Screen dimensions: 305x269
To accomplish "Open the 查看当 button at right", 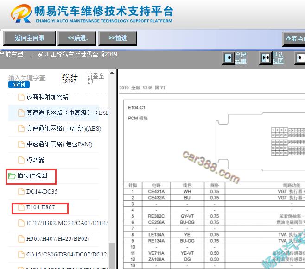I will coord(293,39).
